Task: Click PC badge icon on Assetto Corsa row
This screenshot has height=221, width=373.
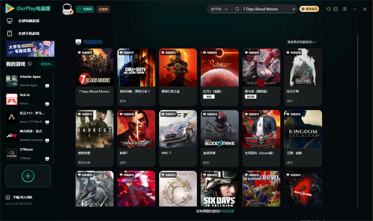Action: [x=47, y=140]
